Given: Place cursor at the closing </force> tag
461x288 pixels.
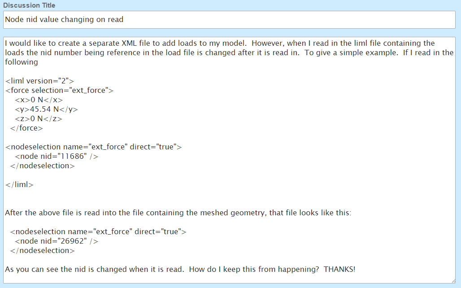Looking at the screenshot, I should (x=26, y=128).
